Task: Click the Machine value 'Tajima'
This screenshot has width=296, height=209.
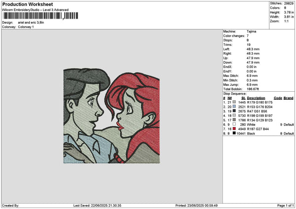Action: pos(252,32)
